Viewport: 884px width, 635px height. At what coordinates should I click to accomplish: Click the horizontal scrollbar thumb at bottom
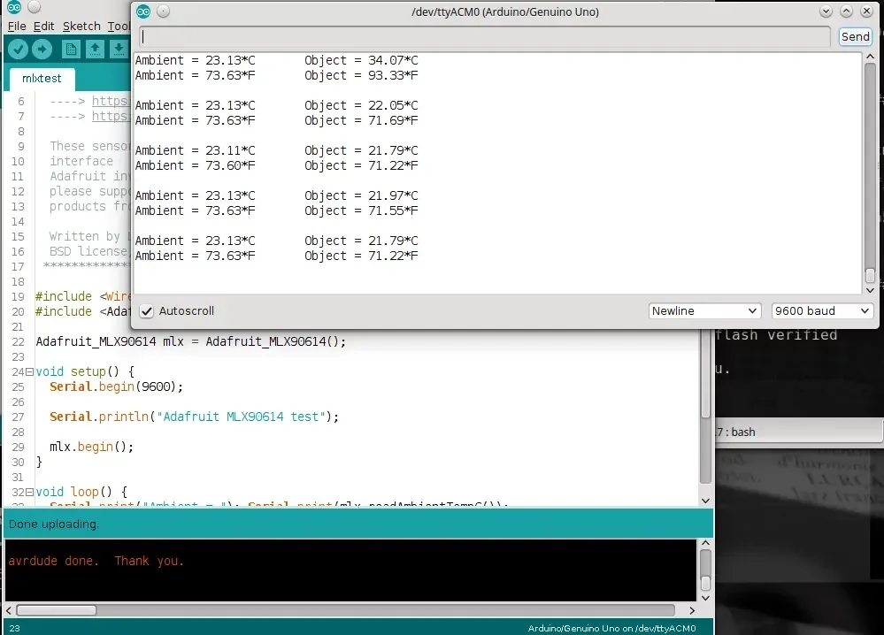[57, 610]
